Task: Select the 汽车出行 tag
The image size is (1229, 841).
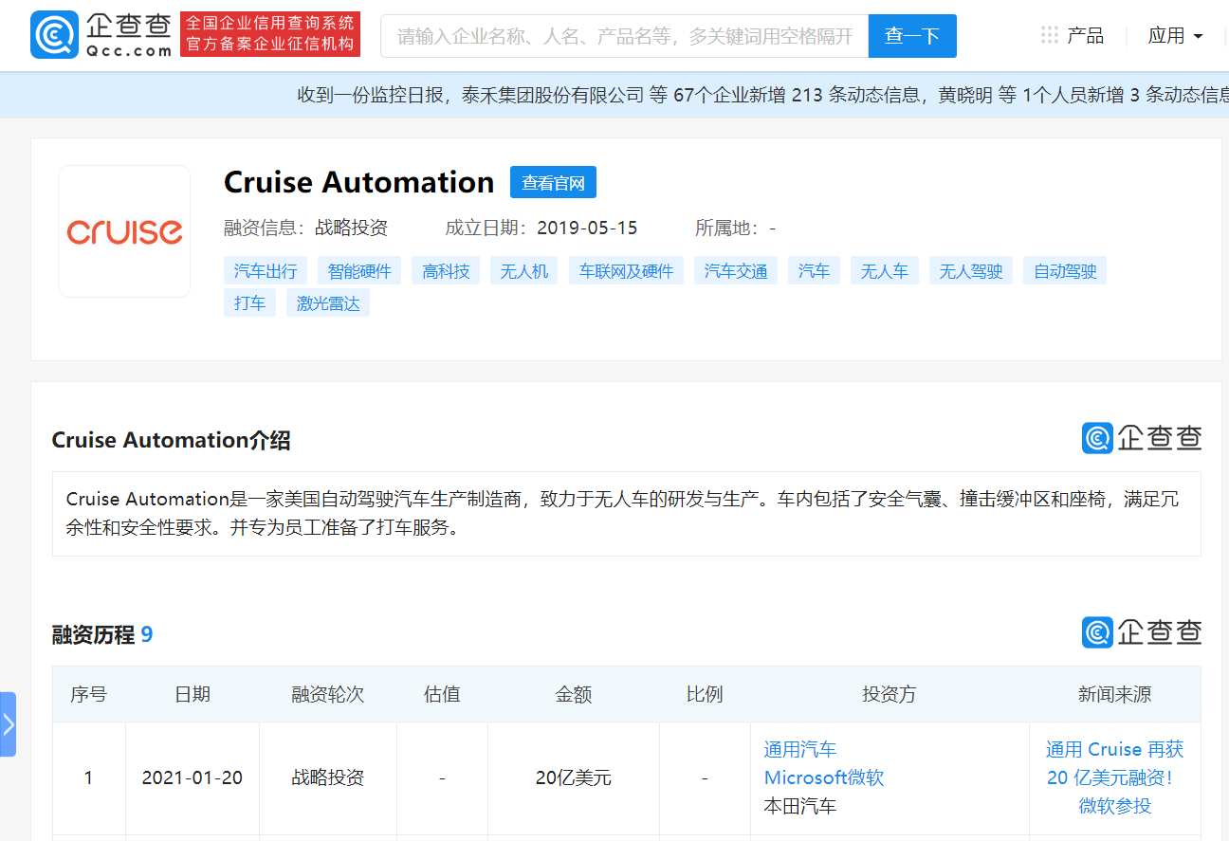Action: click(x=266, y=271)
